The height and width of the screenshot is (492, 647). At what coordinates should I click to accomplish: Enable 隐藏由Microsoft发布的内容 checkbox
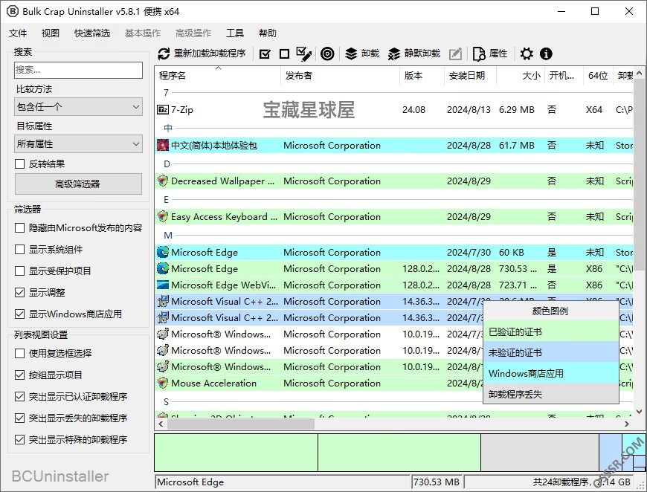20,227
